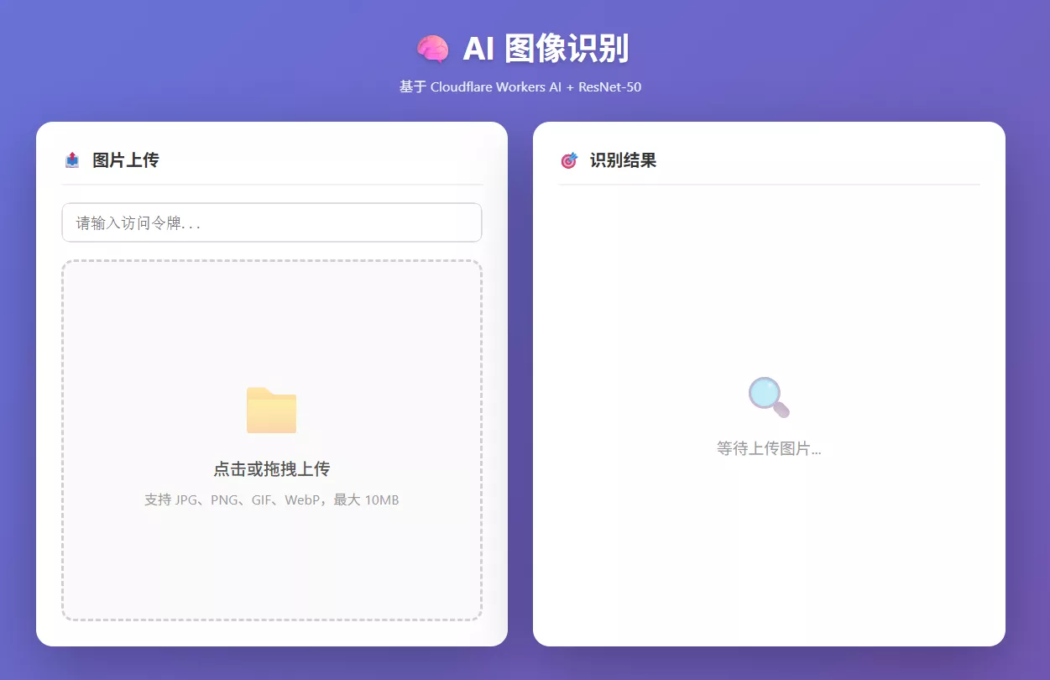
Task: Click the dartboard icon on the results card
Action: (x=568, y=160)
